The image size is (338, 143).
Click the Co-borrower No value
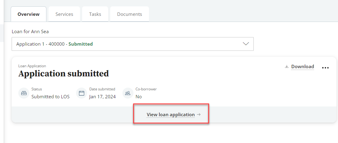[x=139, y=97]
